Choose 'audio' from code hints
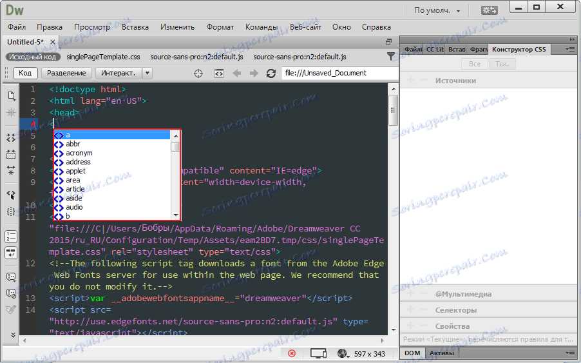The image size is (581, 363). [x=112, y=207]
